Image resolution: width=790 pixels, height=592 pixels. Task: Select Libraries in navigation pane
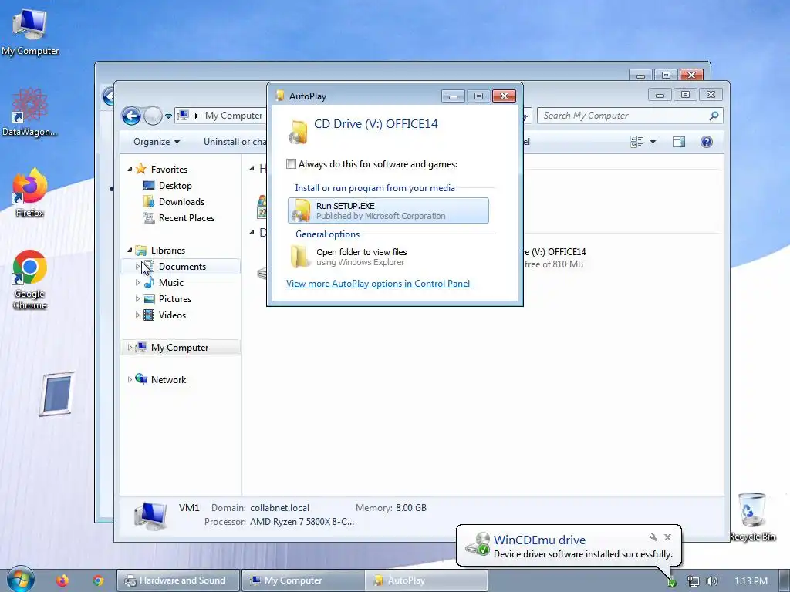pyautogui.click(x=167, y=251)
